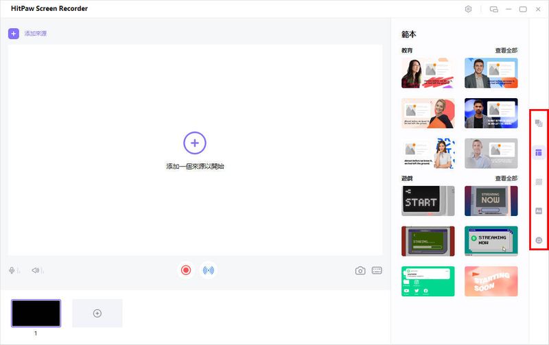The width and height of the screenshot is (549, 345).
Task: Choose the pink STARTING SOON template
Action: pos(491,281)
